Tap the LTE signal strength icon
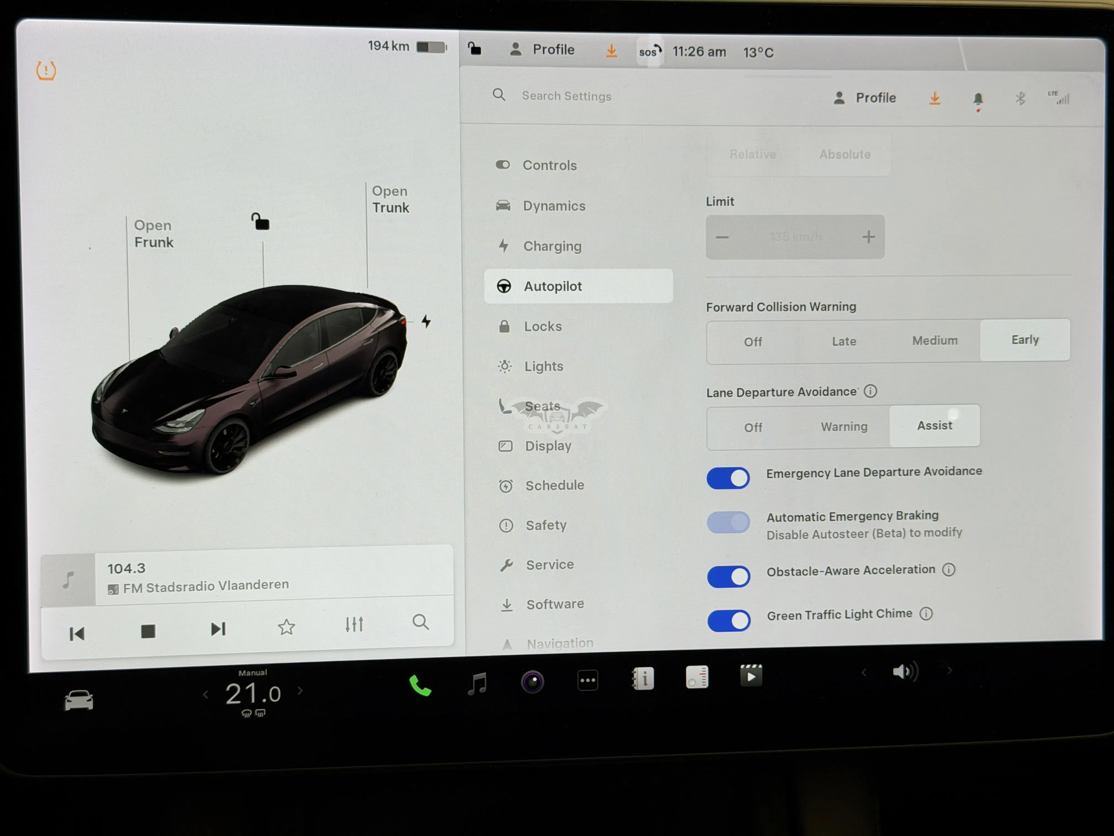This screenshot has height=836, width=1114. 1058,98
